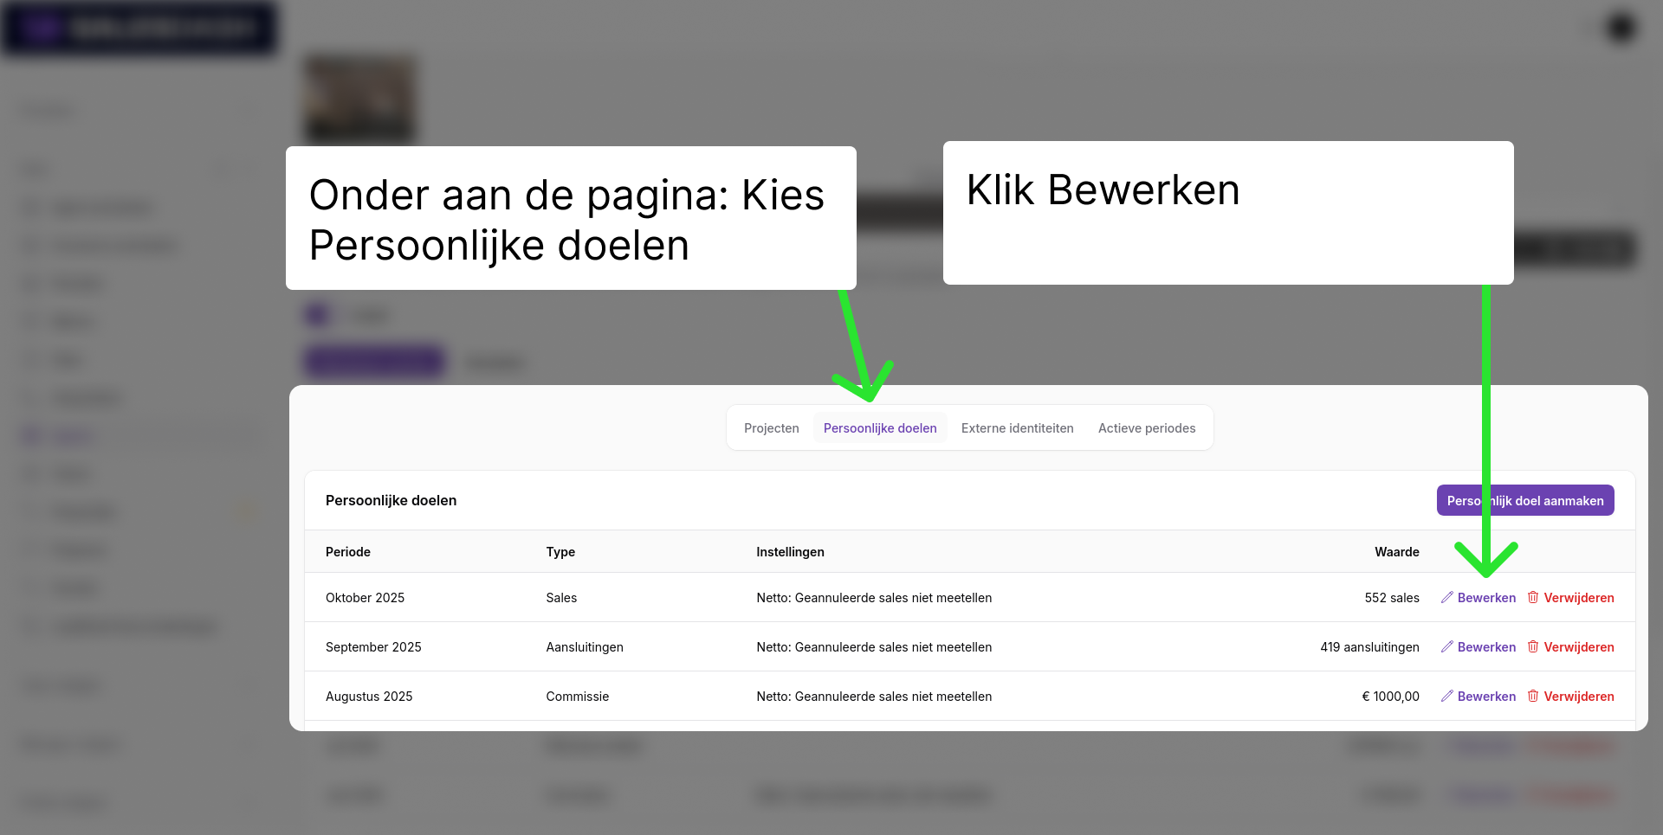Switch to the Projecten tab
Image resolution: width=1663 pixels, height=835 pixels.
point(771,428)
